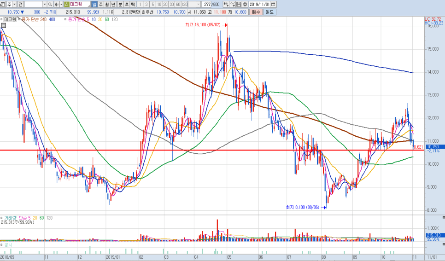
Task: Click the red horizontal 10,621 price line
Action: (212, 150)
